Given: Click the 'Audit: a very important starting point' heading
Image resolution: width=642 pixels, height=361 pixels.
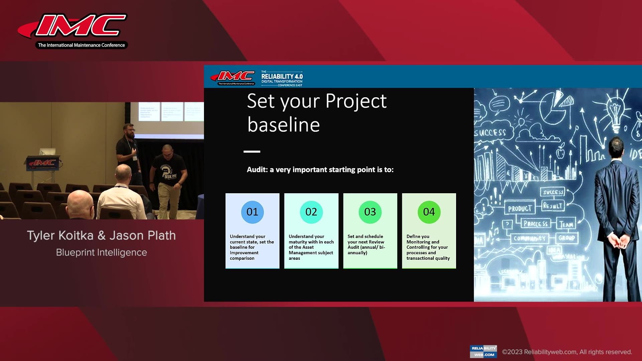Looking at the screenshot, I should pyautogui.click(x=320, y=170).
